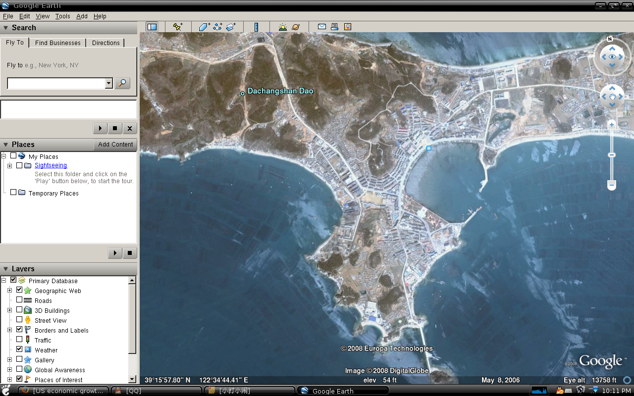Image resolution: width=634 pixels, height=396 pixels.
Task: Expand Geographic Web layer
Action: point(9,291)
